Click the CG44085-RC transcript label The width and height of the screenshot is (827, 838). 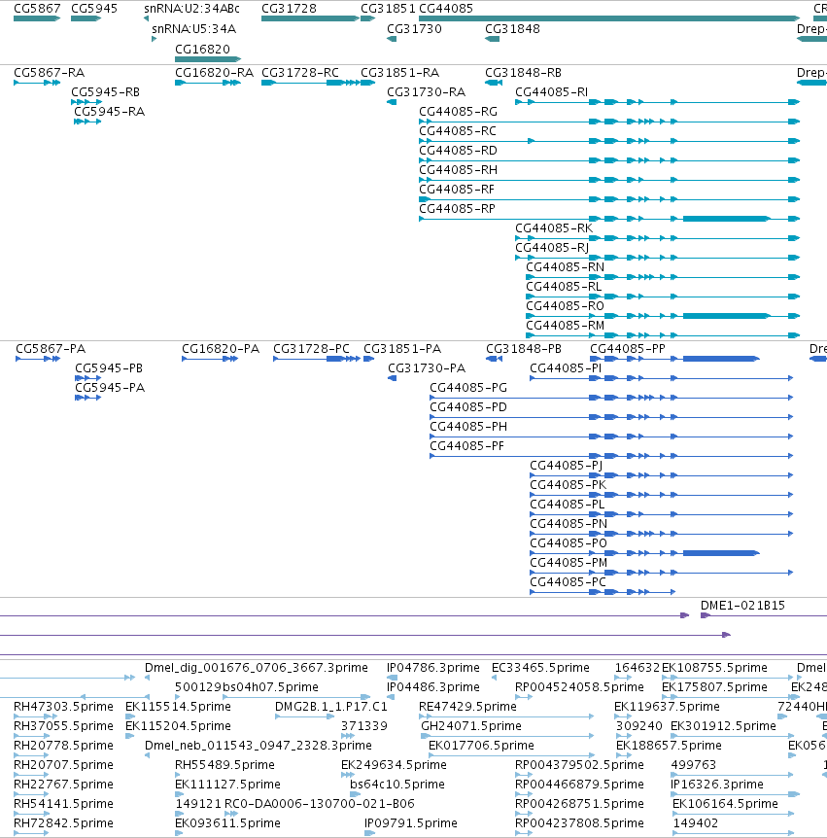click(458, 131)
